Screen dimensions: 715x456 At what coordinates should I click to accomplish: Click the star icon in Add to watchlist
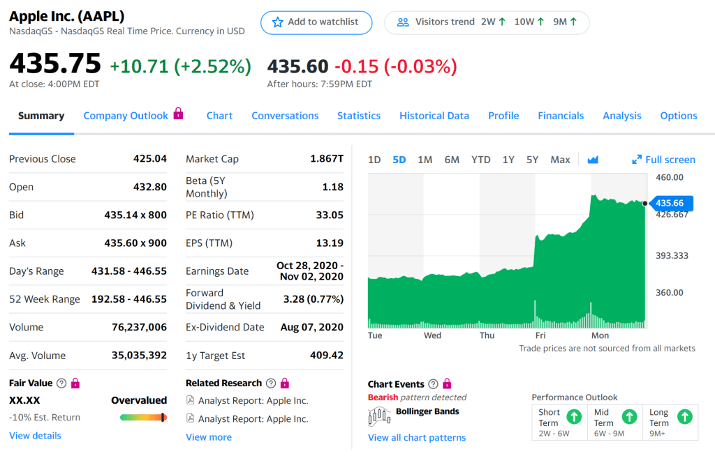point(278,22)
